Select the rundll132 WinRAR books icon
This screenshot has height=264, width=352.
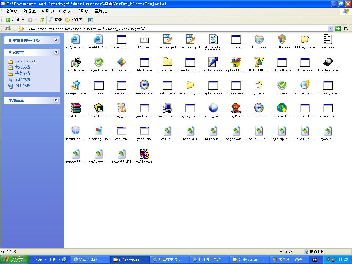tap(76, 108)
